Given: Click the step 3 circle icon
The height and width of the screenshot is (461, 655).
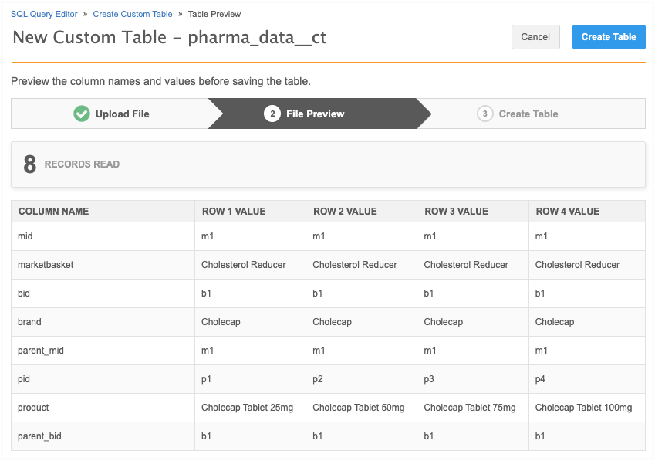Looking at the screenshot, I should click(x=484, y=114).
